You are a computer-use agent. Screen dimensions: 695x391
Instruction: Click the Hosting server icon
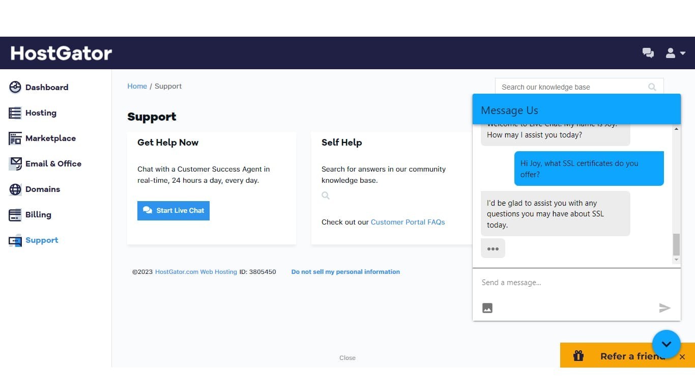coord(15,113)
